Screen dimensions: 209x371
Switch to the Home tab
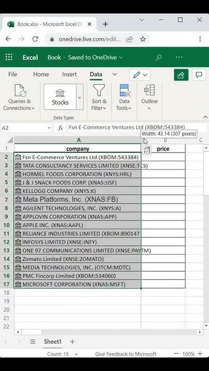[x=41, y=74]
